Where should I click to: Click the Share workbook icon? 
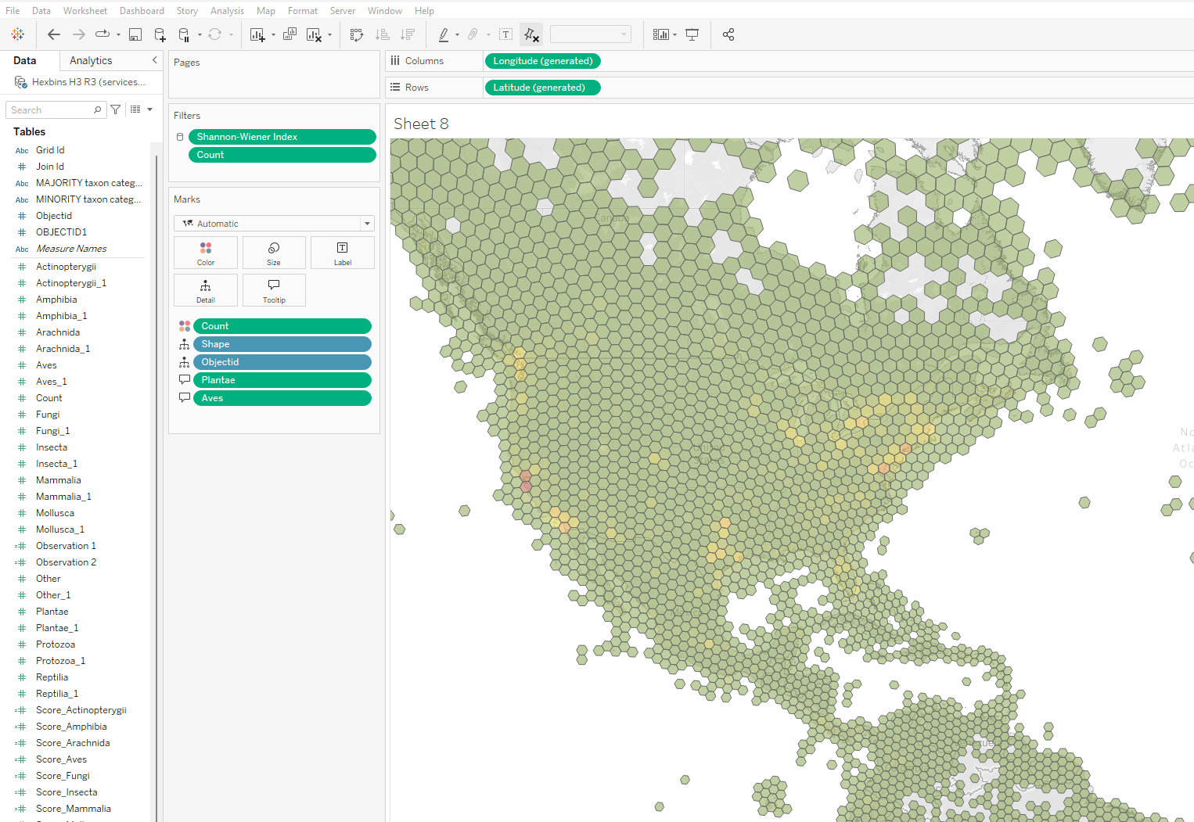pyautogui.click(x=728, y=34)
